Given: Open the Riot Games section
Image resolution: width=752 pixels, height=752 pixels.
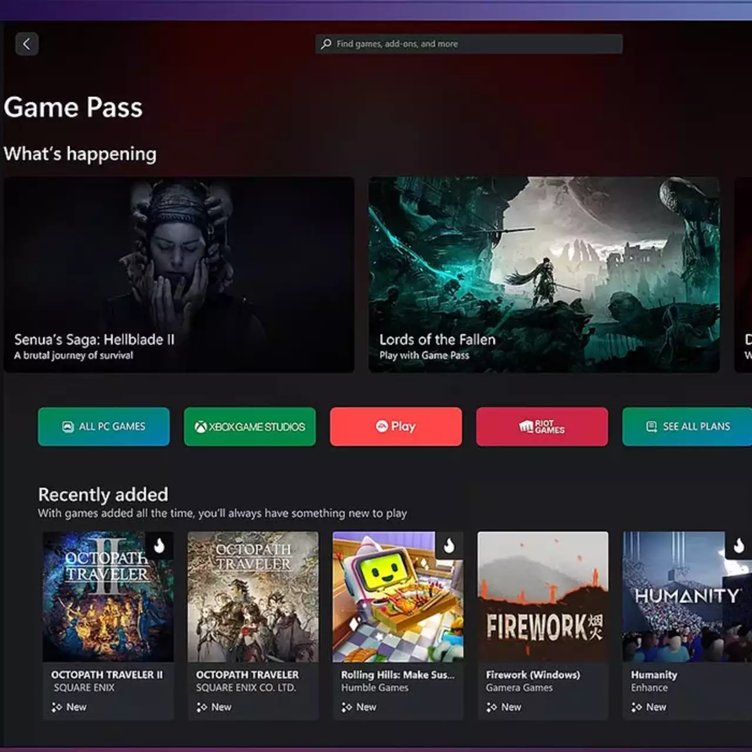Looking at the screenshot, I should pyautogui.click(x=542, y=427).
